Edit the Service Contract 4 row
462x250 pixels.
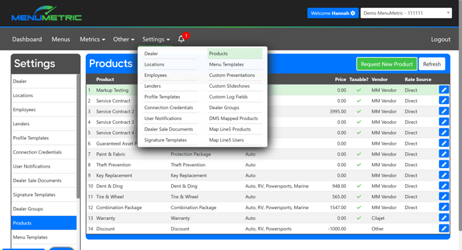pos(444,132)
